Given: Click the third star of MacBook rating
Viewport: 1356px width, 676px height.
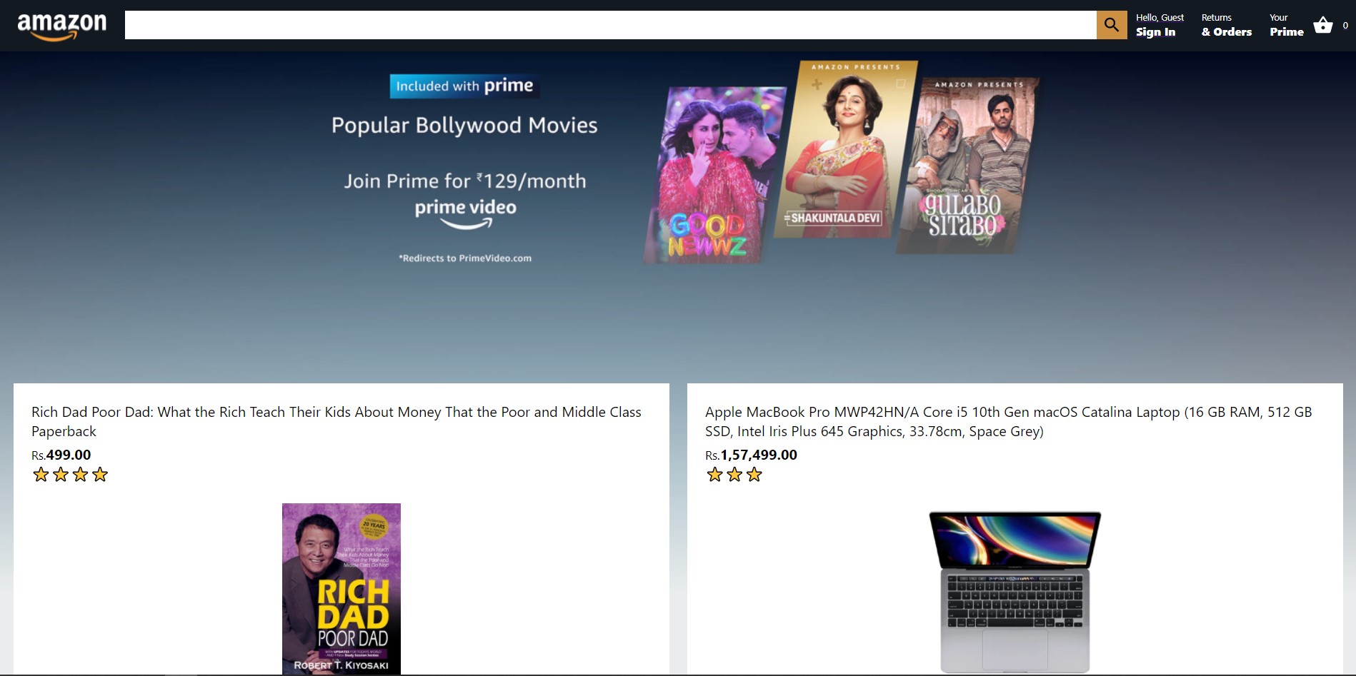Looking at the screenshot, I should (754, 475).
